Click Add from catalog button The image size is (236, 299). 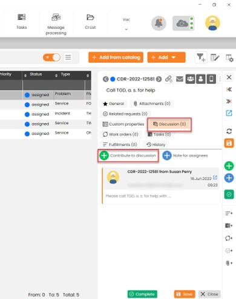(116, 57)
